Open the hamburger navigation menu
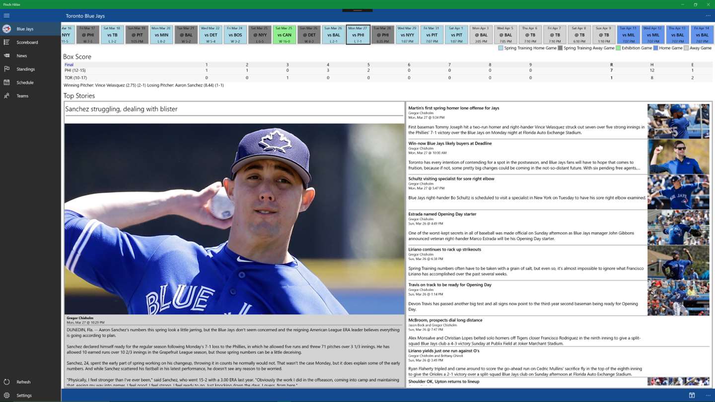This screenshot has height=402, width=715. 6,16
